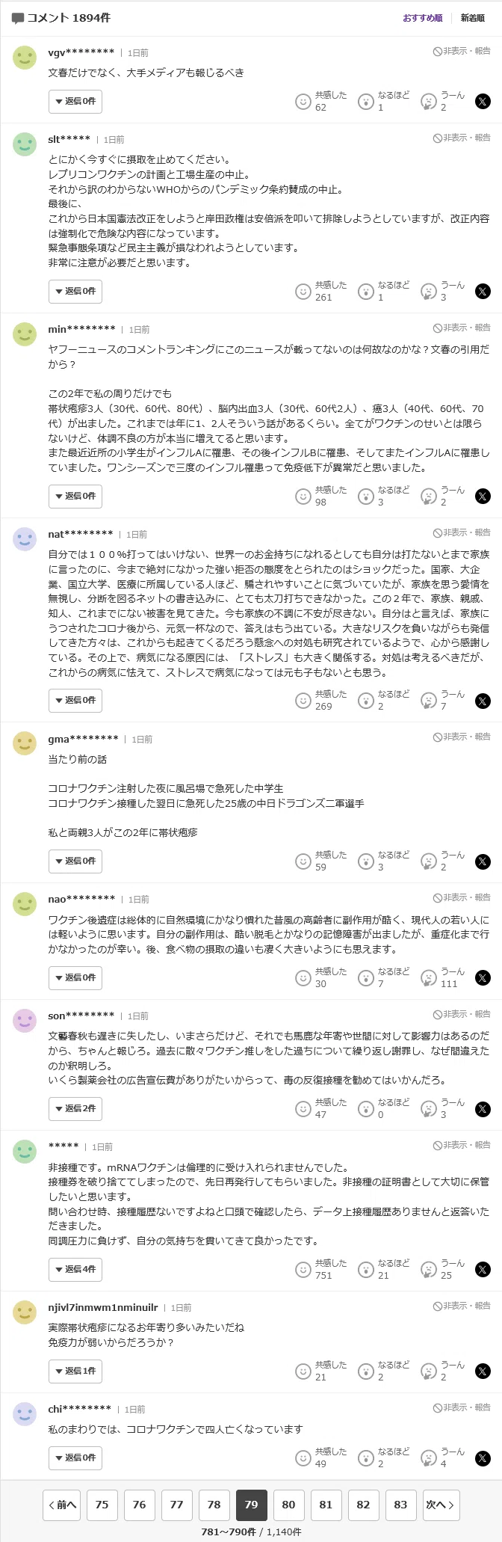Click なるほど reaction icon on min's comment
502x1542 pixels.
point(365,497)
